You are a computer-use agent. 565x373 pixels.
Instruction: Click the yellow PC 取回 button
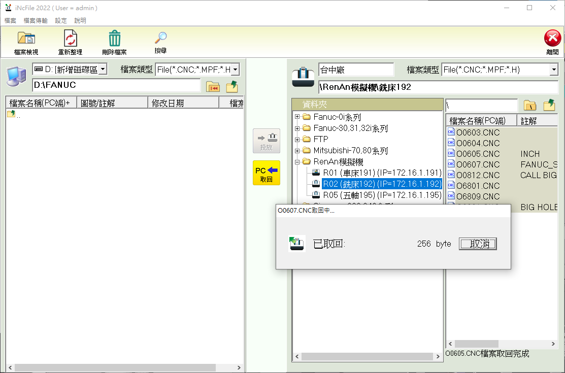click(267, 173)
